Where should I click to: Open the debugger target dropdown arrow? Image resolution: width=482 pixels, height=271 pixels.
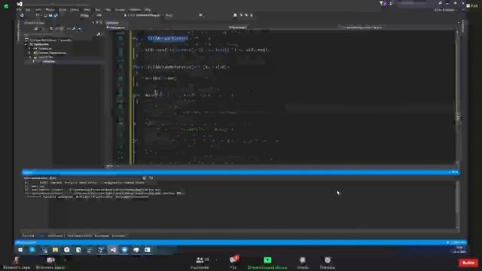(162, 15)
